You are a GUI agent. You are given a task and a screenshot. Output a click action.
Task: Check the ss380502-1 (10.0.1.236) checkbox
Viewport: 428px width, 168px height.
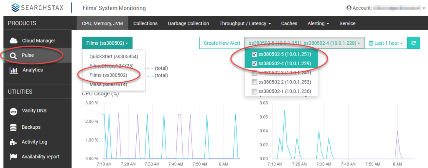[x=255, y=91]
